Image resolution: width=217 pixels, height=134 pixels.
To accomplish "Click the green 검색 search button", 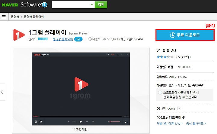I will (x=101, y=5).
